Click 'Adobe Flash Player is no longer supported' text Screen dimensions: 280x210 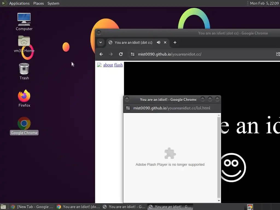(x=170, y=164)
